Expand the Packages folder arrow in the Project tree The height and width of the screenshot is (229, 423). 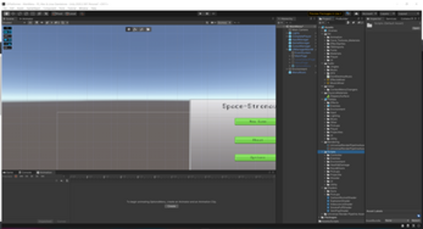click(320, 217)
